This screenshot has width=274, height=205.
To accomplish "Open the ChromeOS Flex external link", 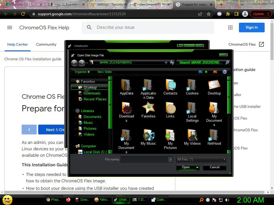I will [246, 45].
